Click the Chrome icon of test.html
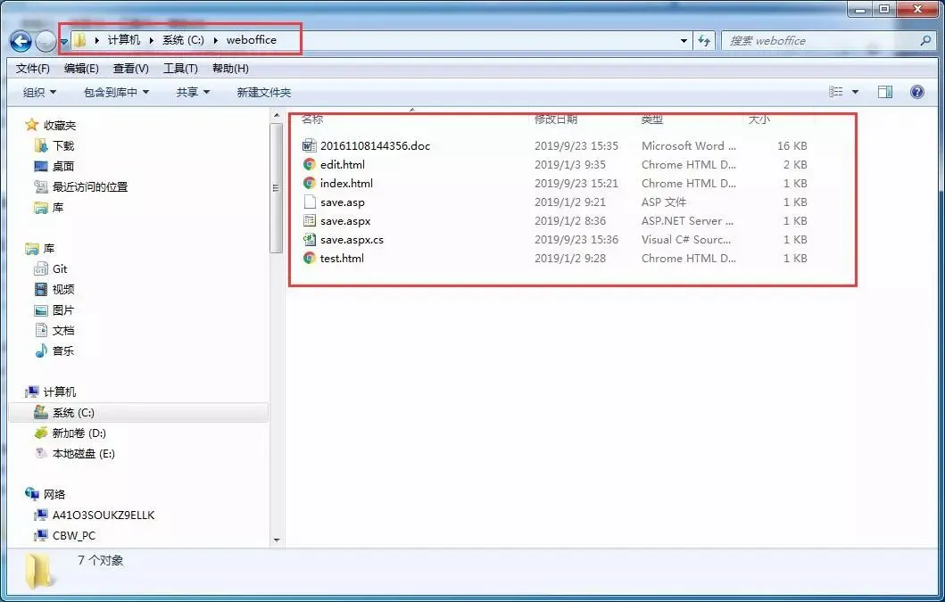Viewport: 945px width, 602px height. click(309, 258)
